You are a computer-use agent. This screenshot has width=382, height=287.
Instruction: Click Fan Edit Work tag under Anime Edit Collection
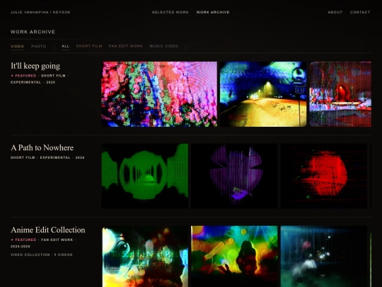click(x=57, y=240)
